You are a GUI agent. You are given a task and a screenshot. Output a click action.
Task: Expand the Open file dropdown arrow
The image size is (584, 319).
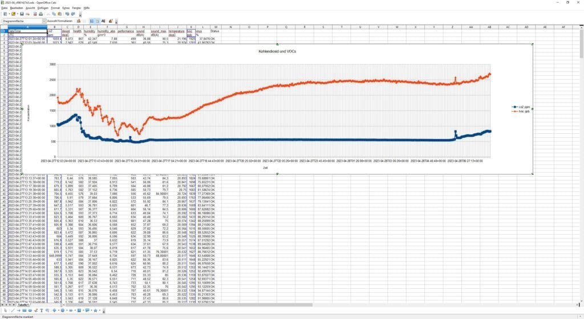click(18, 14)
